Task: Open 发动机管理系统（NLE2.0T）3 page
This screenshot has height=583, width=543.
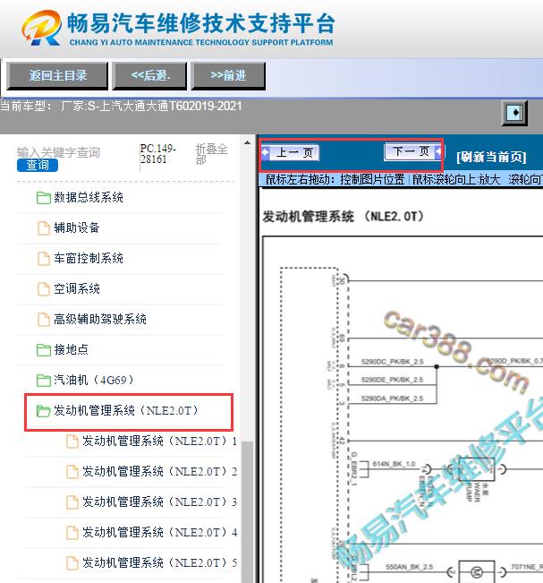Action: click(x=159, y=502)
